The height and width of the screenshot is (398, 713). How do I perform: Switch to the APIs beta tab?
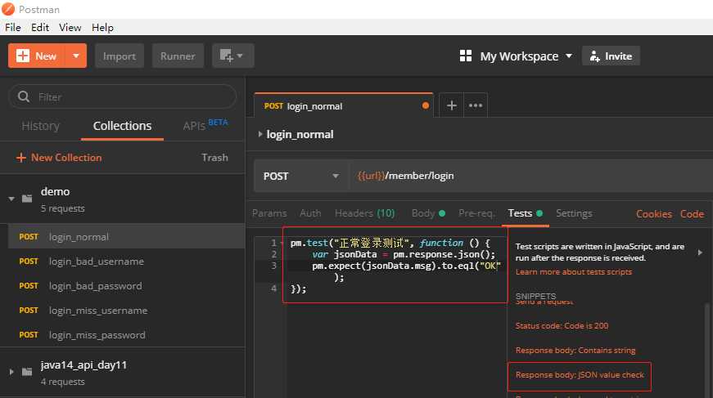click(205, 125)
